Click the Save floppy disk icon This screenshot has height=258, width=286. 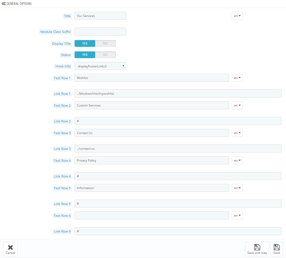click(277, 247)
